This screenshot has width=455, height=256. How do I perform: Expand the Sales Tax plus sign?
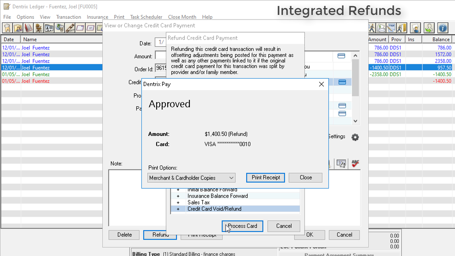pos(178,202)
